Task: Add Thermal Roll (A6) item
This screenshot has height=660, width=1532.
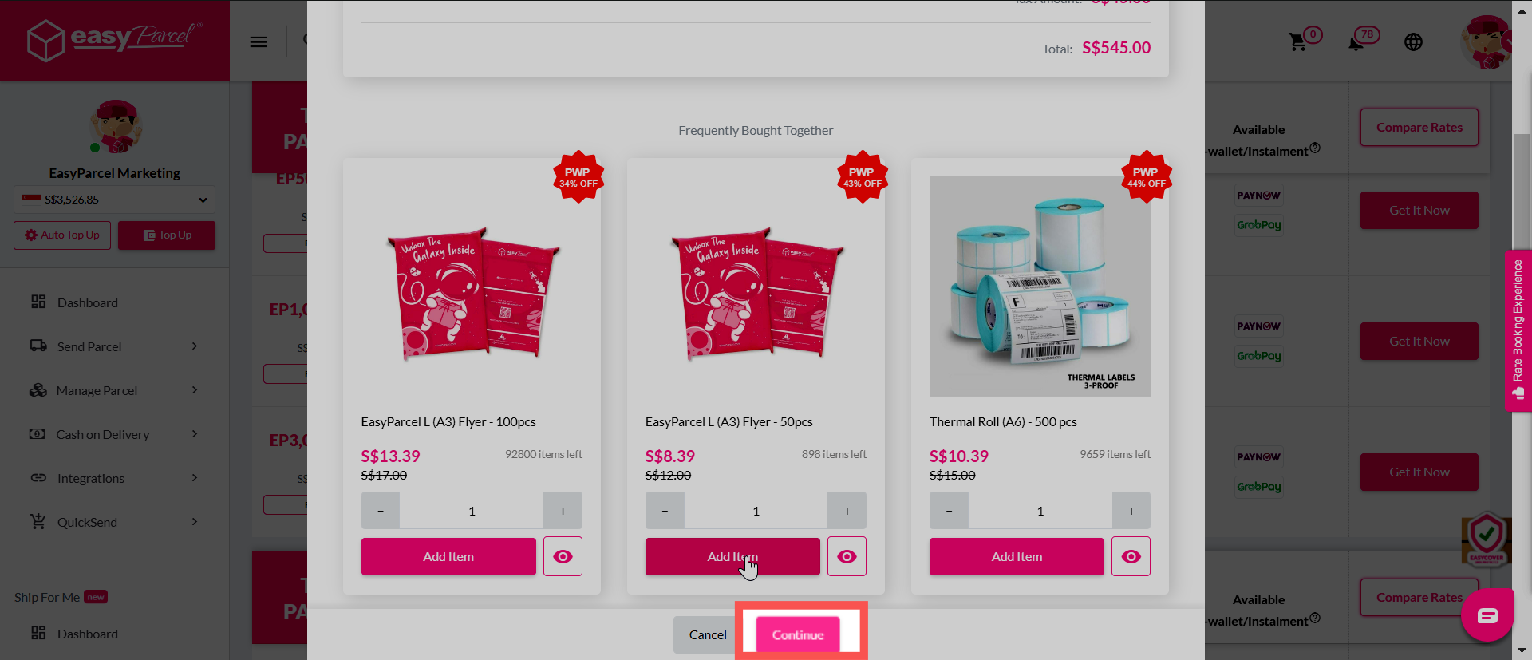Action: [x=1017, y=556]
